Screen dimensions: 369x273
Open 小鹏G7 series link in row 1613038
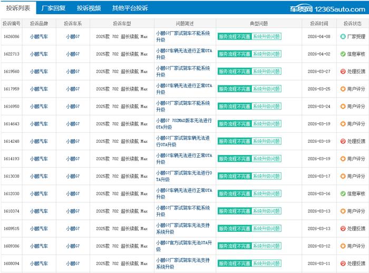pyautogui.click(x=73, y=176)
